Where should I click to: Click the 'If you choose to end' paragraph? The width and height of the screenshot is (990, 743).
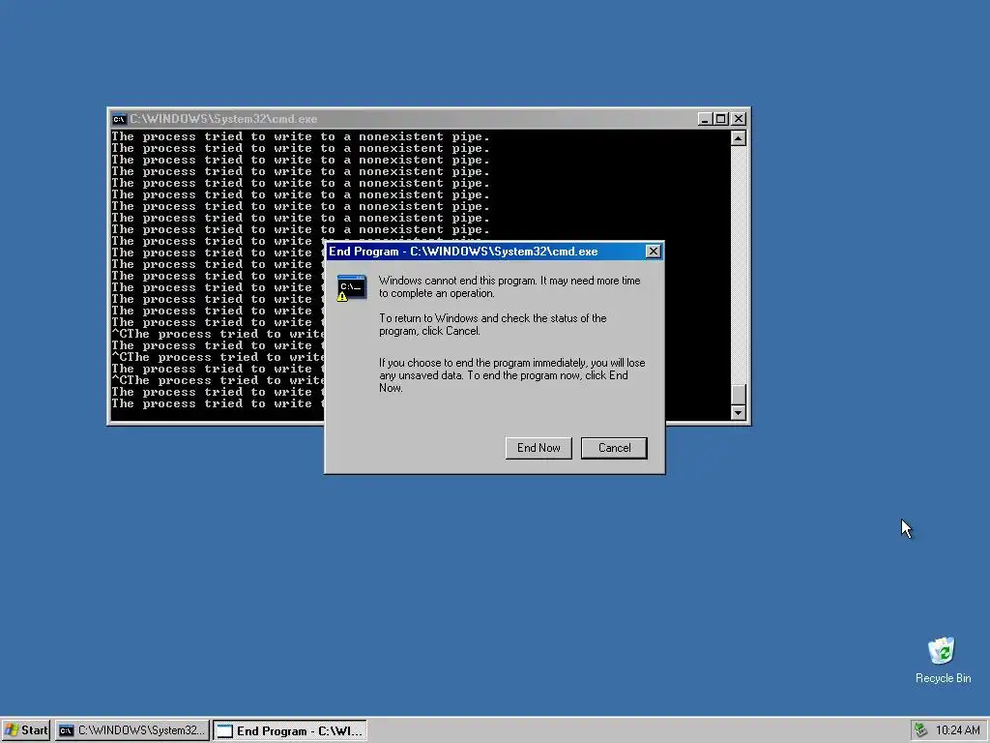pyautogui.click(x=512, y=375)
